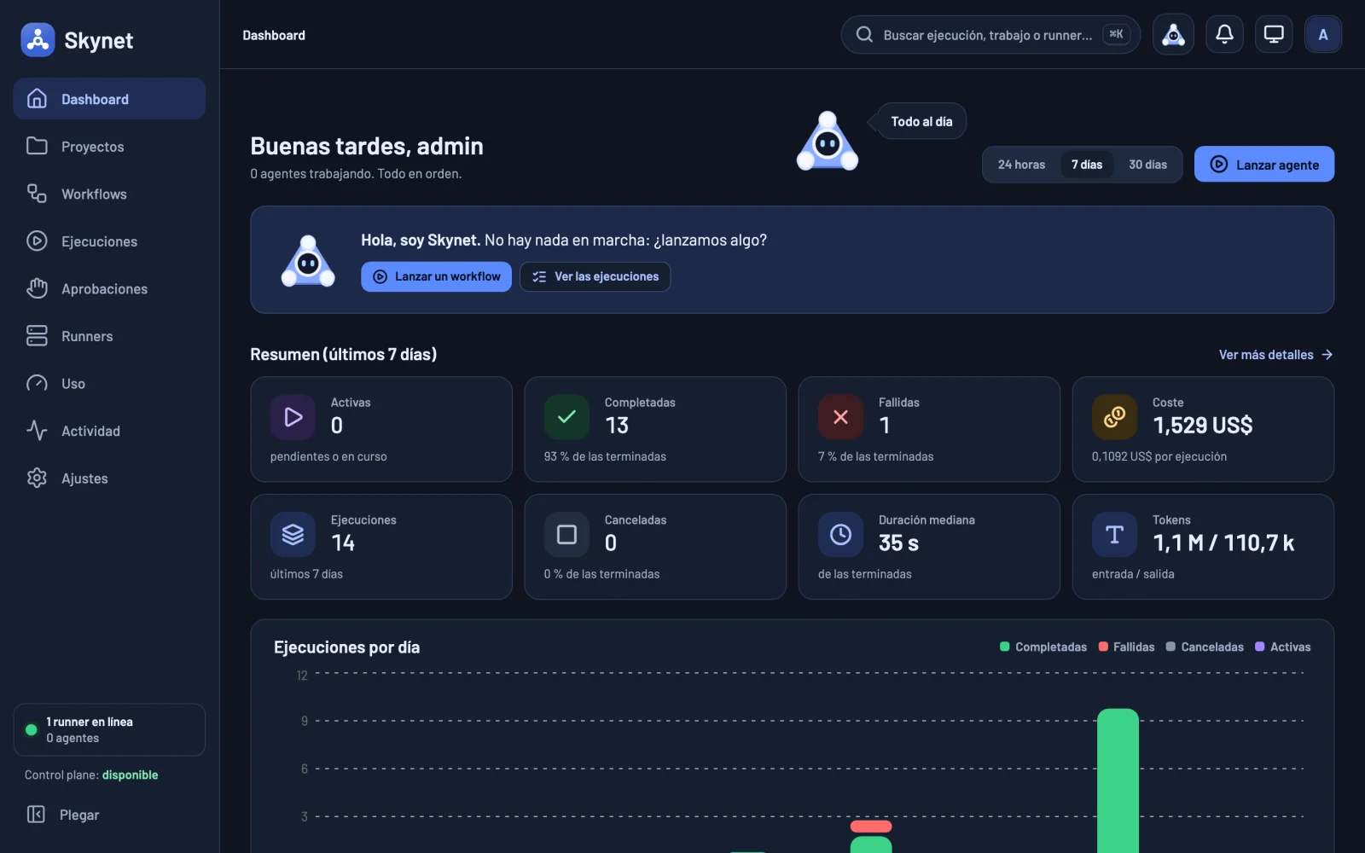The image size is (1365, 853).
Task: Click the Canceladas square icon
Action: [566, 535]
